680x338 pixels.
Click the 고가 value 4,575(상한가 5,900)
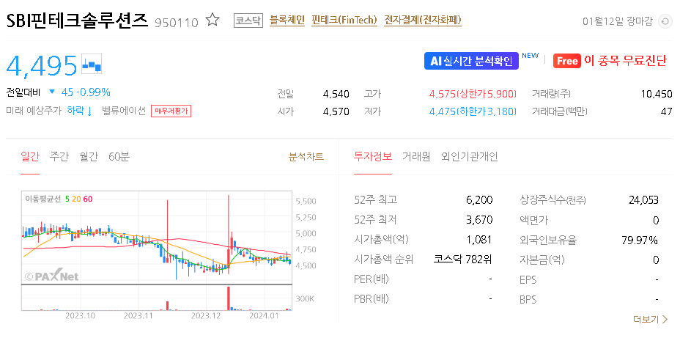[x=473, y=94]
